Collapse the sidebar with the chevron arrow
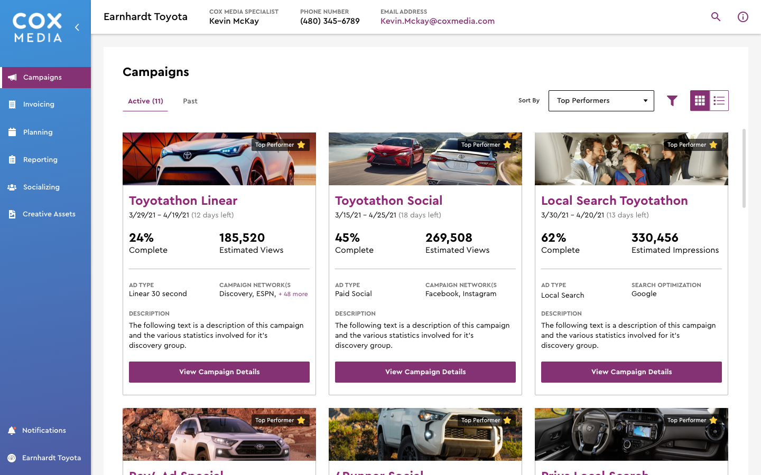This screenshot has width=761, height=475. pyautogui.click(x=77, y=27)
